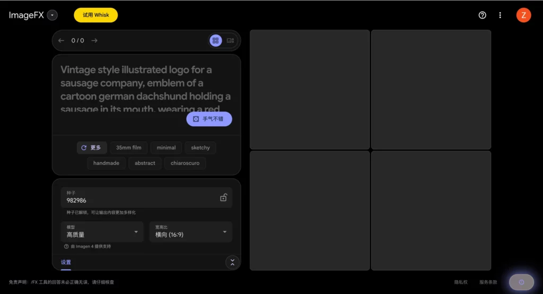Viewport: 543px width, 294px height.
Task: Add the chiaroscuro style chip
Action: click(x=185, y=163)
